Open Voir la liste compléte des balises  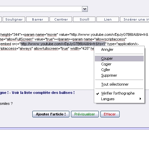pyautogui.click(x=43, y=93)
